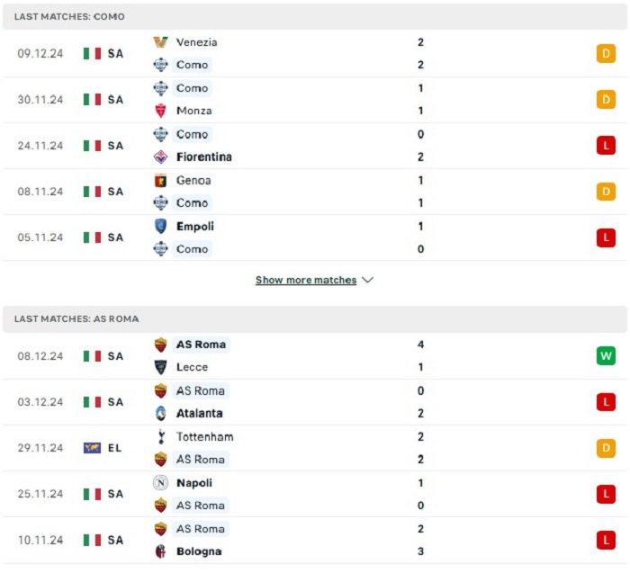Click the Europa League flag icon
The image size is (630, 573).
pos(92,448)
